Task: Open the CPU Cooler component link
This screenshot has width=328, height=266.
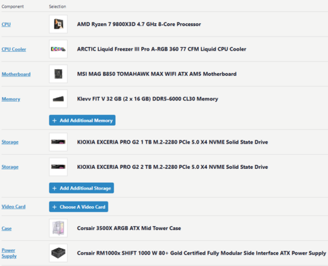Action: (14, 49)
